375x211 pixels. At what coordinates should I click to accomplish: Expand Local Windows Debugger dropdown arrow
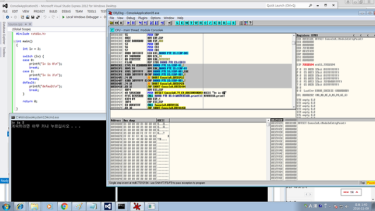(x=101, y=17)
